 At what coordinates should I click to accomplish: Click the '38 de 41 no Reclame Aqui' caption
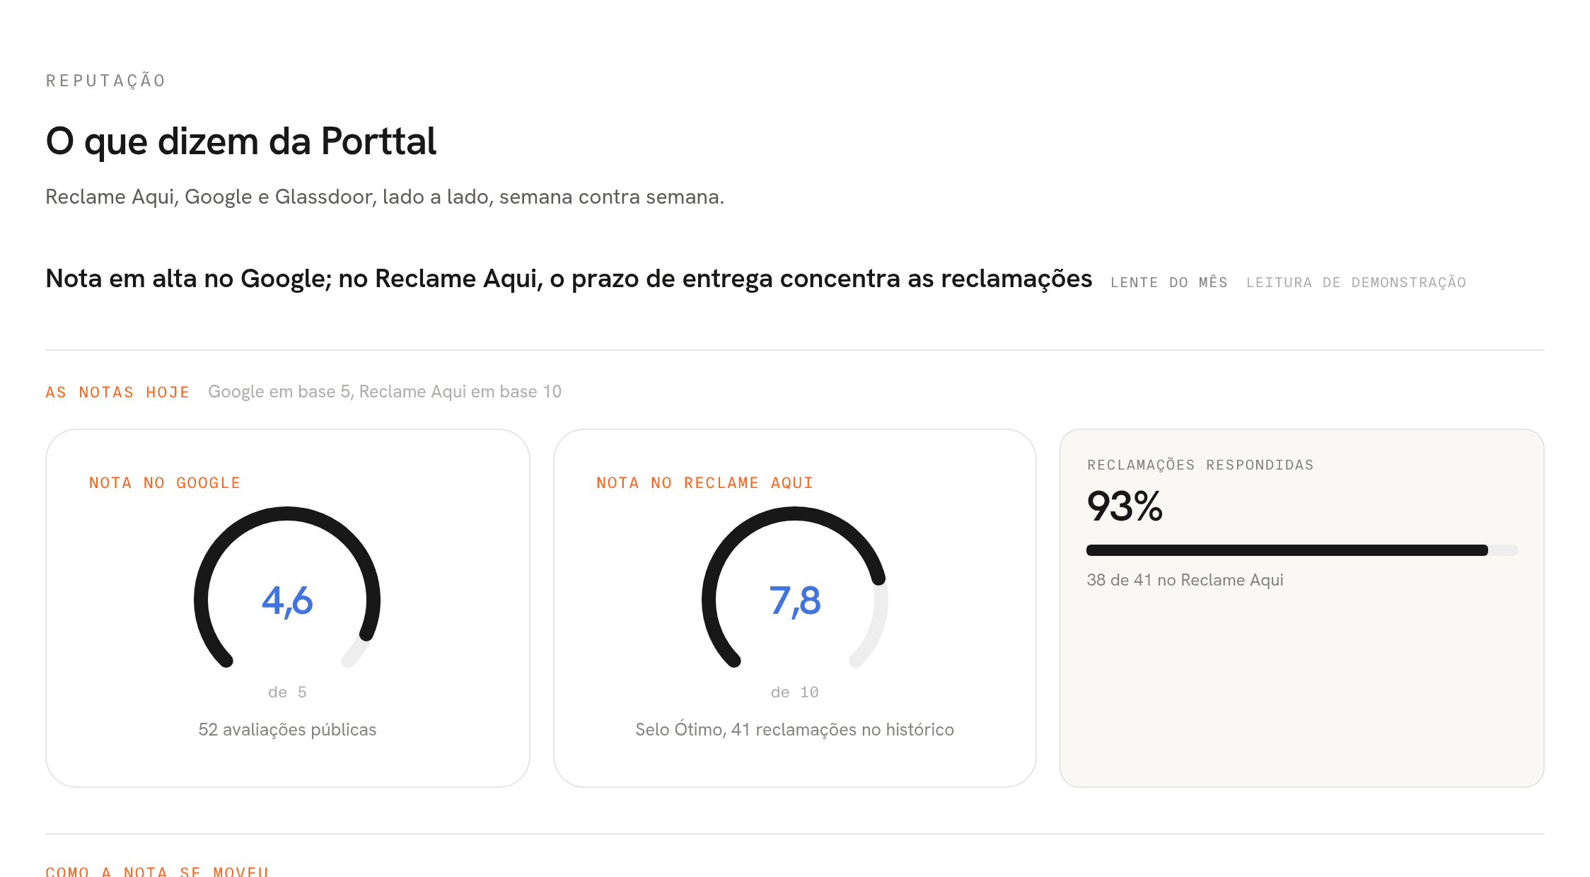pyautogui.click(x=1185, y=580)
